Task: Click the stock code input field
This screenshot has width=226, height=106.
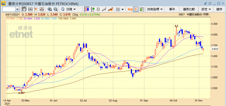Action: 9,9
